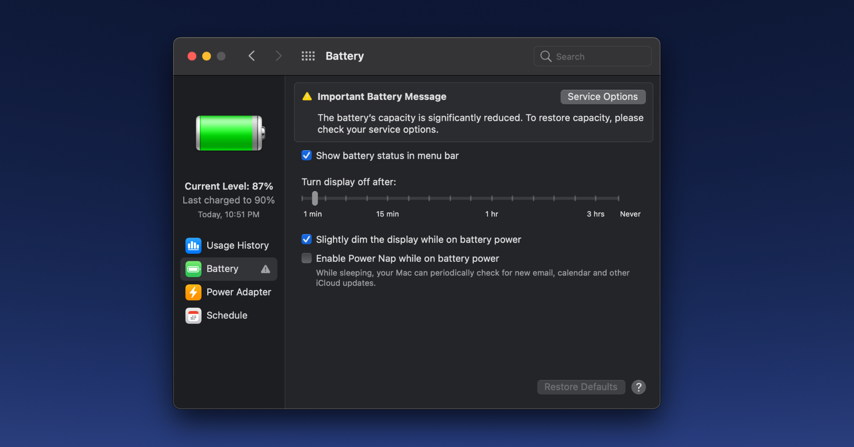Click the Important Battery Message heading
854x447 pixels.
[382, 96]
